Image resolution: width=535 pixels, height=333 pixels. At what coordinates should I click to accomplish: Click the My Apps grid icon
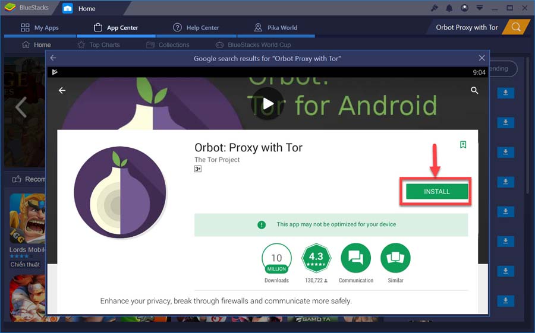click(x=25, y=28)
